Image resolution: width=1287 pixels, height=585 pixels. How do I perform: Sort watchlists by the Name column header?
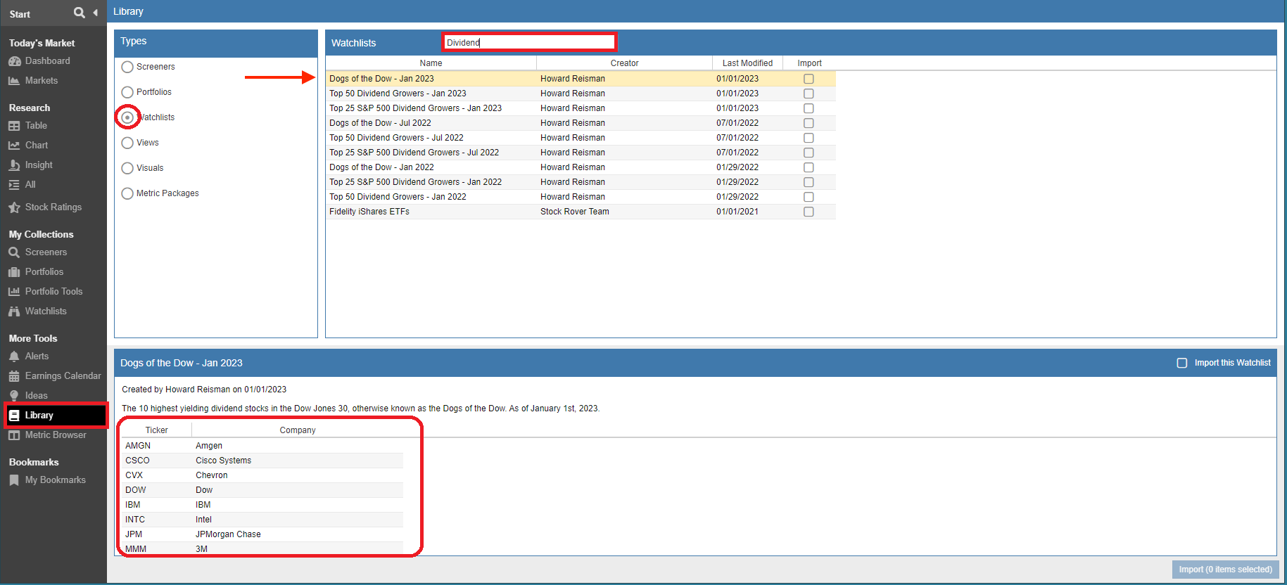431,63
